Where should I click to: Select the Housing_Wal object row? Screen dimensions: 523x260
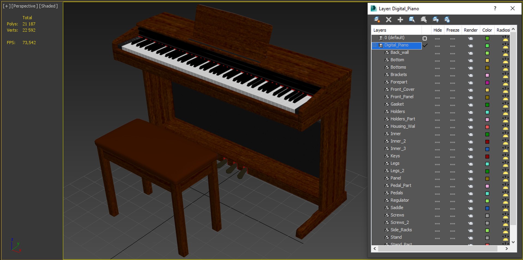point(403,126)
